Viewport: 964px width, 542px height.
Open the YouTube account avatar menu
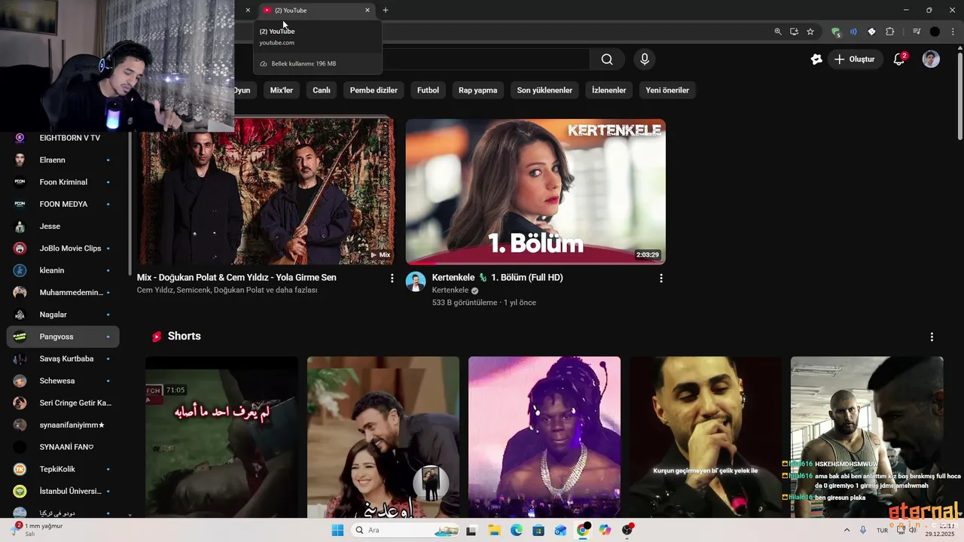coord(931,59)
